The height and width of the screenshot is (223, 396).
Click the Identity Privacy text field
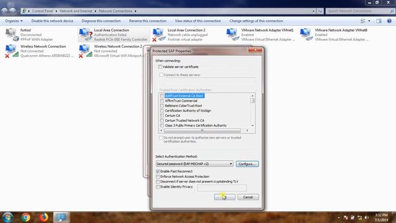point(222,188)
